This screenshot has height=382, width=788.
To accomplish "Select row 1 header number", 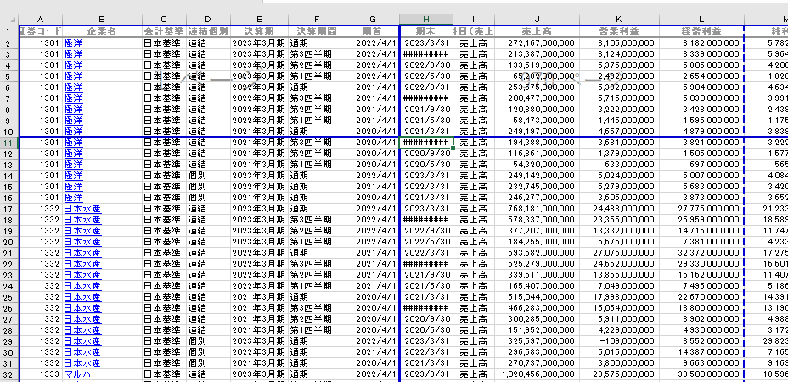I will pos(9,31).
